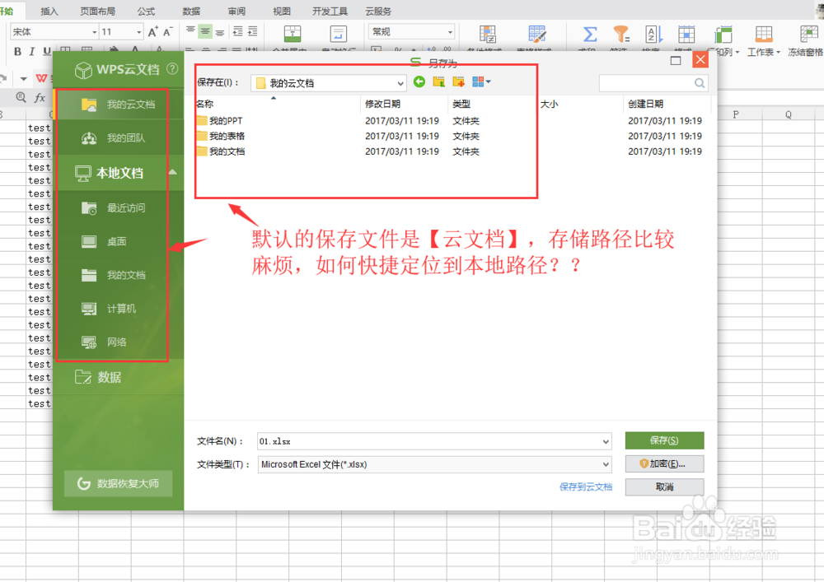Decrease font size with A- icon
The image size is (824, 582).
[x=167, y=32]
